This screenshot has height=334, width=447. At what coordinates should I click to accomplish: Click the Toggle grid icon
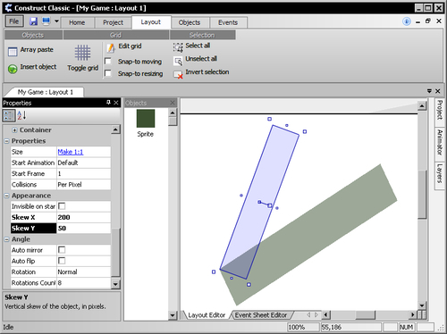[x=82, y=53]
